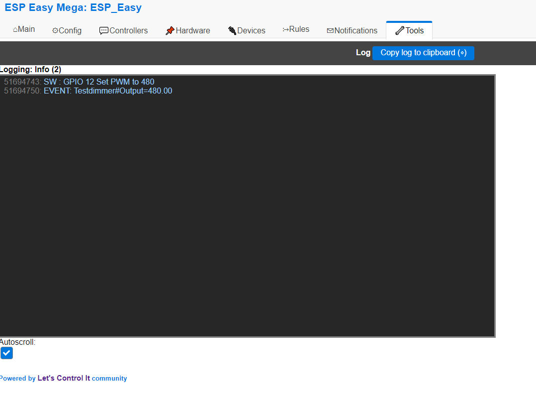Open Notifications envelope icon
The image size is (536, 399).
click(x=329, y=30)
